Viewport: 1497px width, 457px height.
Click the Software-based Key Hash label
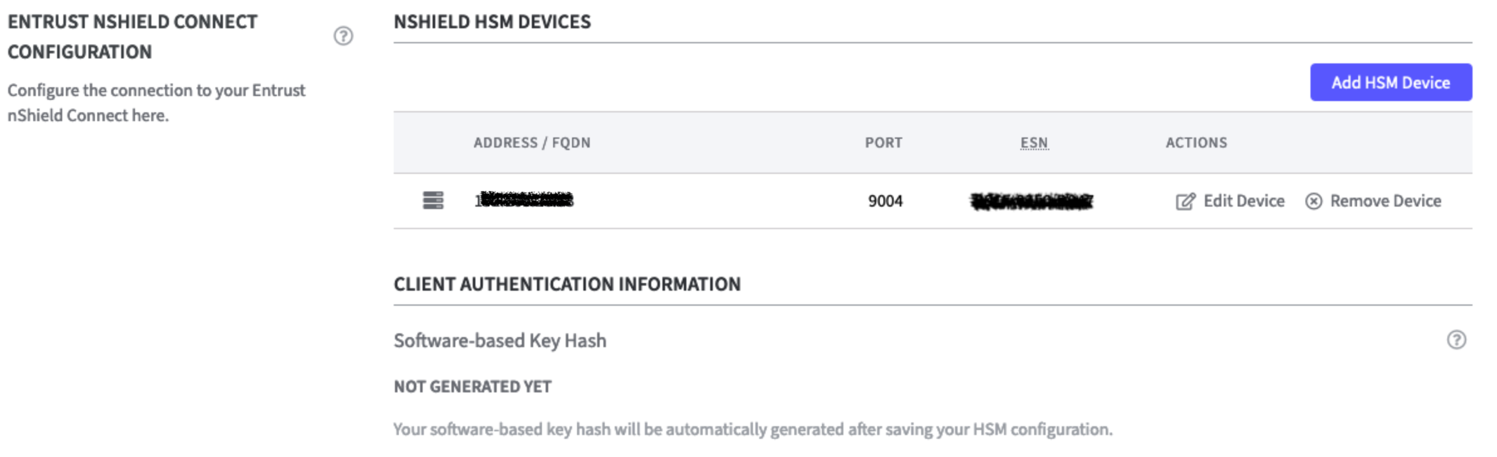[x=500, y=340]
